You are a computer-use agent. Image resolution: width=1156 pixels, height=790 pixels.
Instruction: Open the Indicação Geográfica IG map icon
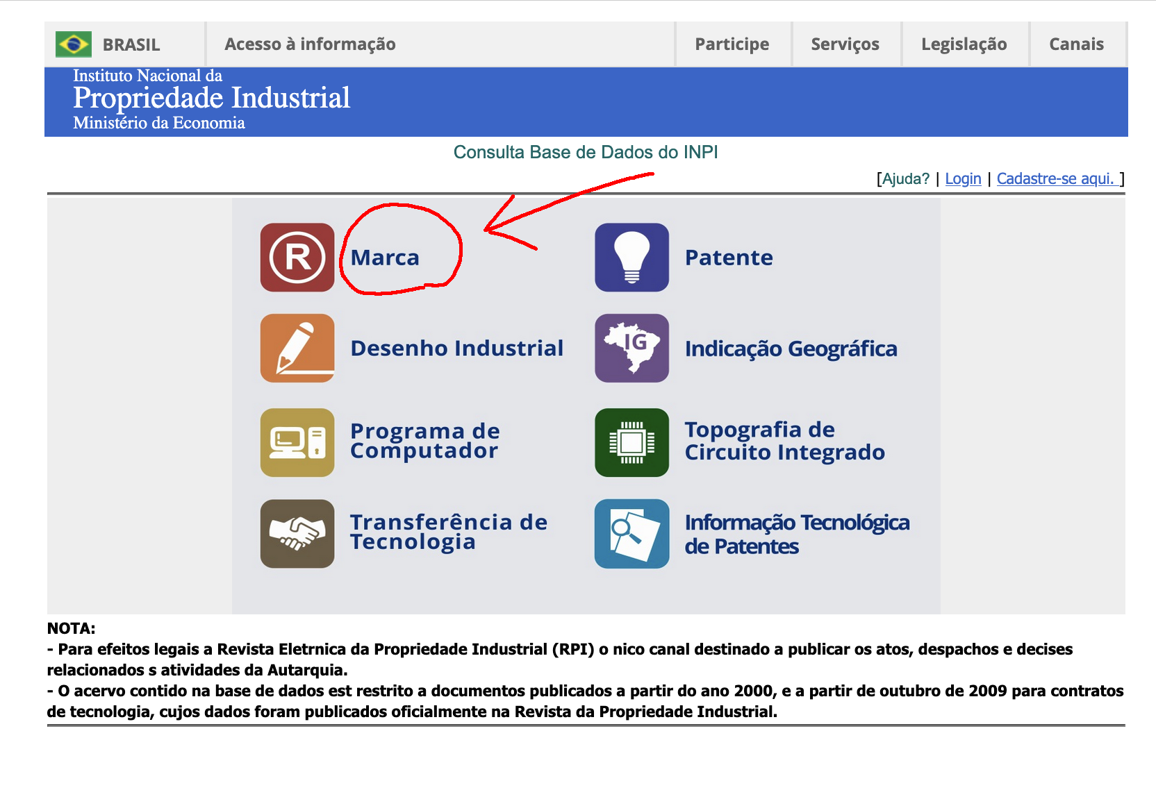click(x=631, y=348)
